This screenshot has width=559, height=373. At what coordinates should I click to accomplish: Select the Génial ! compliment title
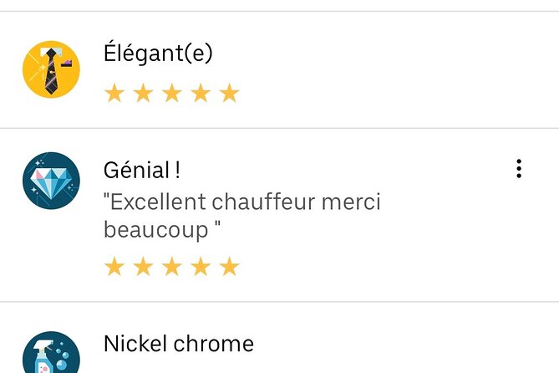pos(141,170)
